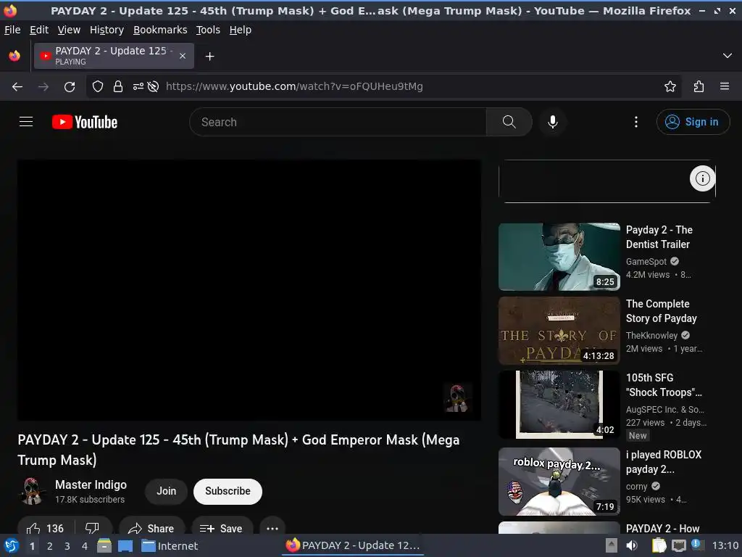Bookmark this page with star icon
The width and height of the screenshot is (742, 557).
[670, 86]
